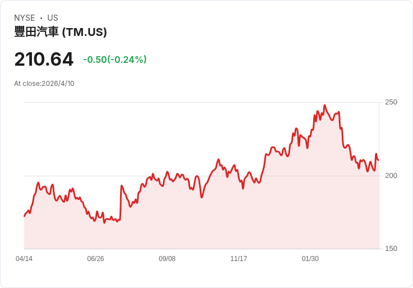The width and height of the screenshot is (413, 288).
Task: Click the green price change -0.50(-0.24%)
Action: click(115, 60)
